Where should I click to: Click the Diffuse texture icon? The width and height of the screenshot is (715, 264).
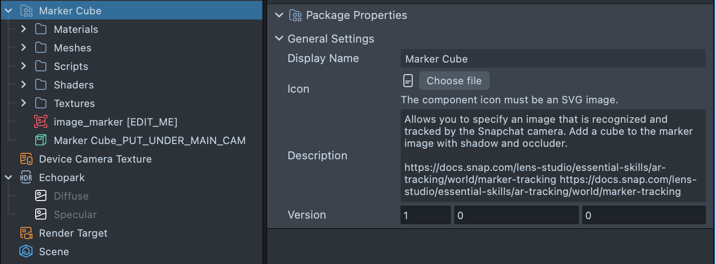41,196
